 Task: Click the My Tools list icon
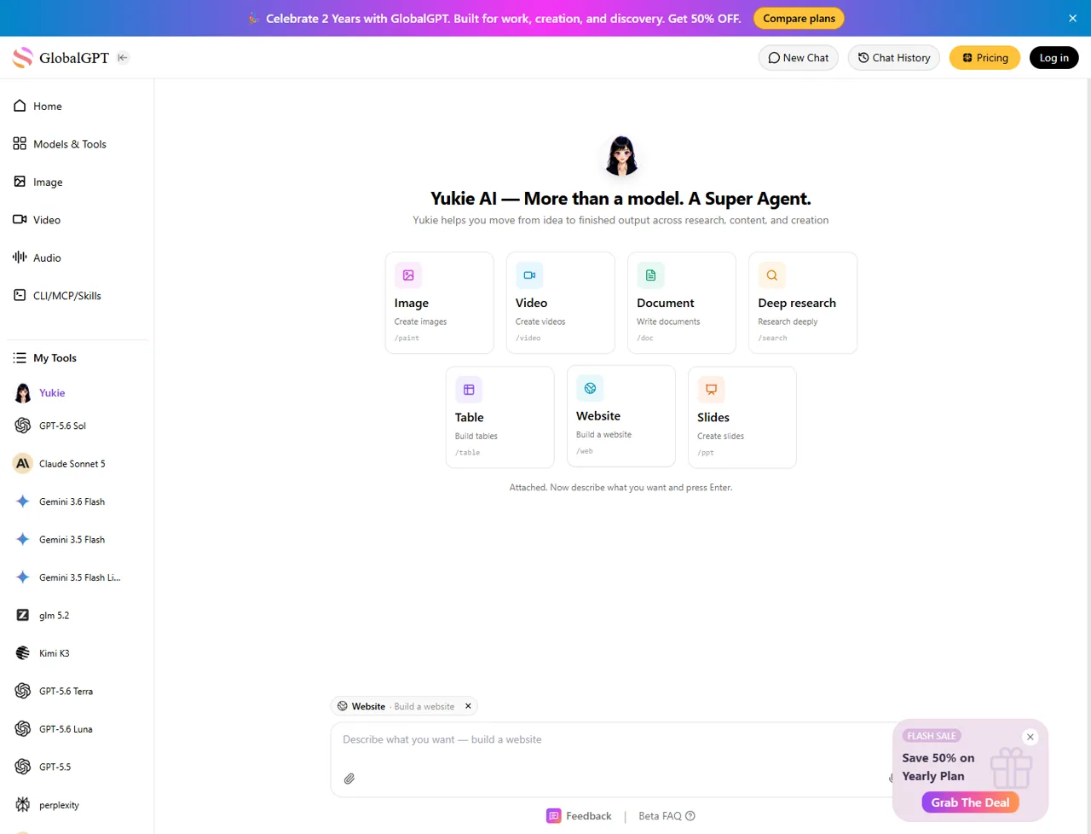tap(20, 358)
